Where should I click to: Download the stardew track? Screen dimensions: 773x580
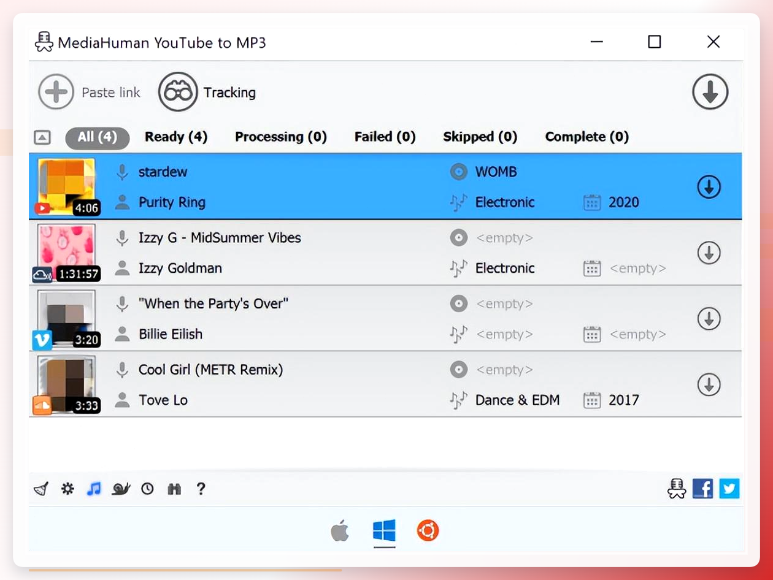[709, 187]
